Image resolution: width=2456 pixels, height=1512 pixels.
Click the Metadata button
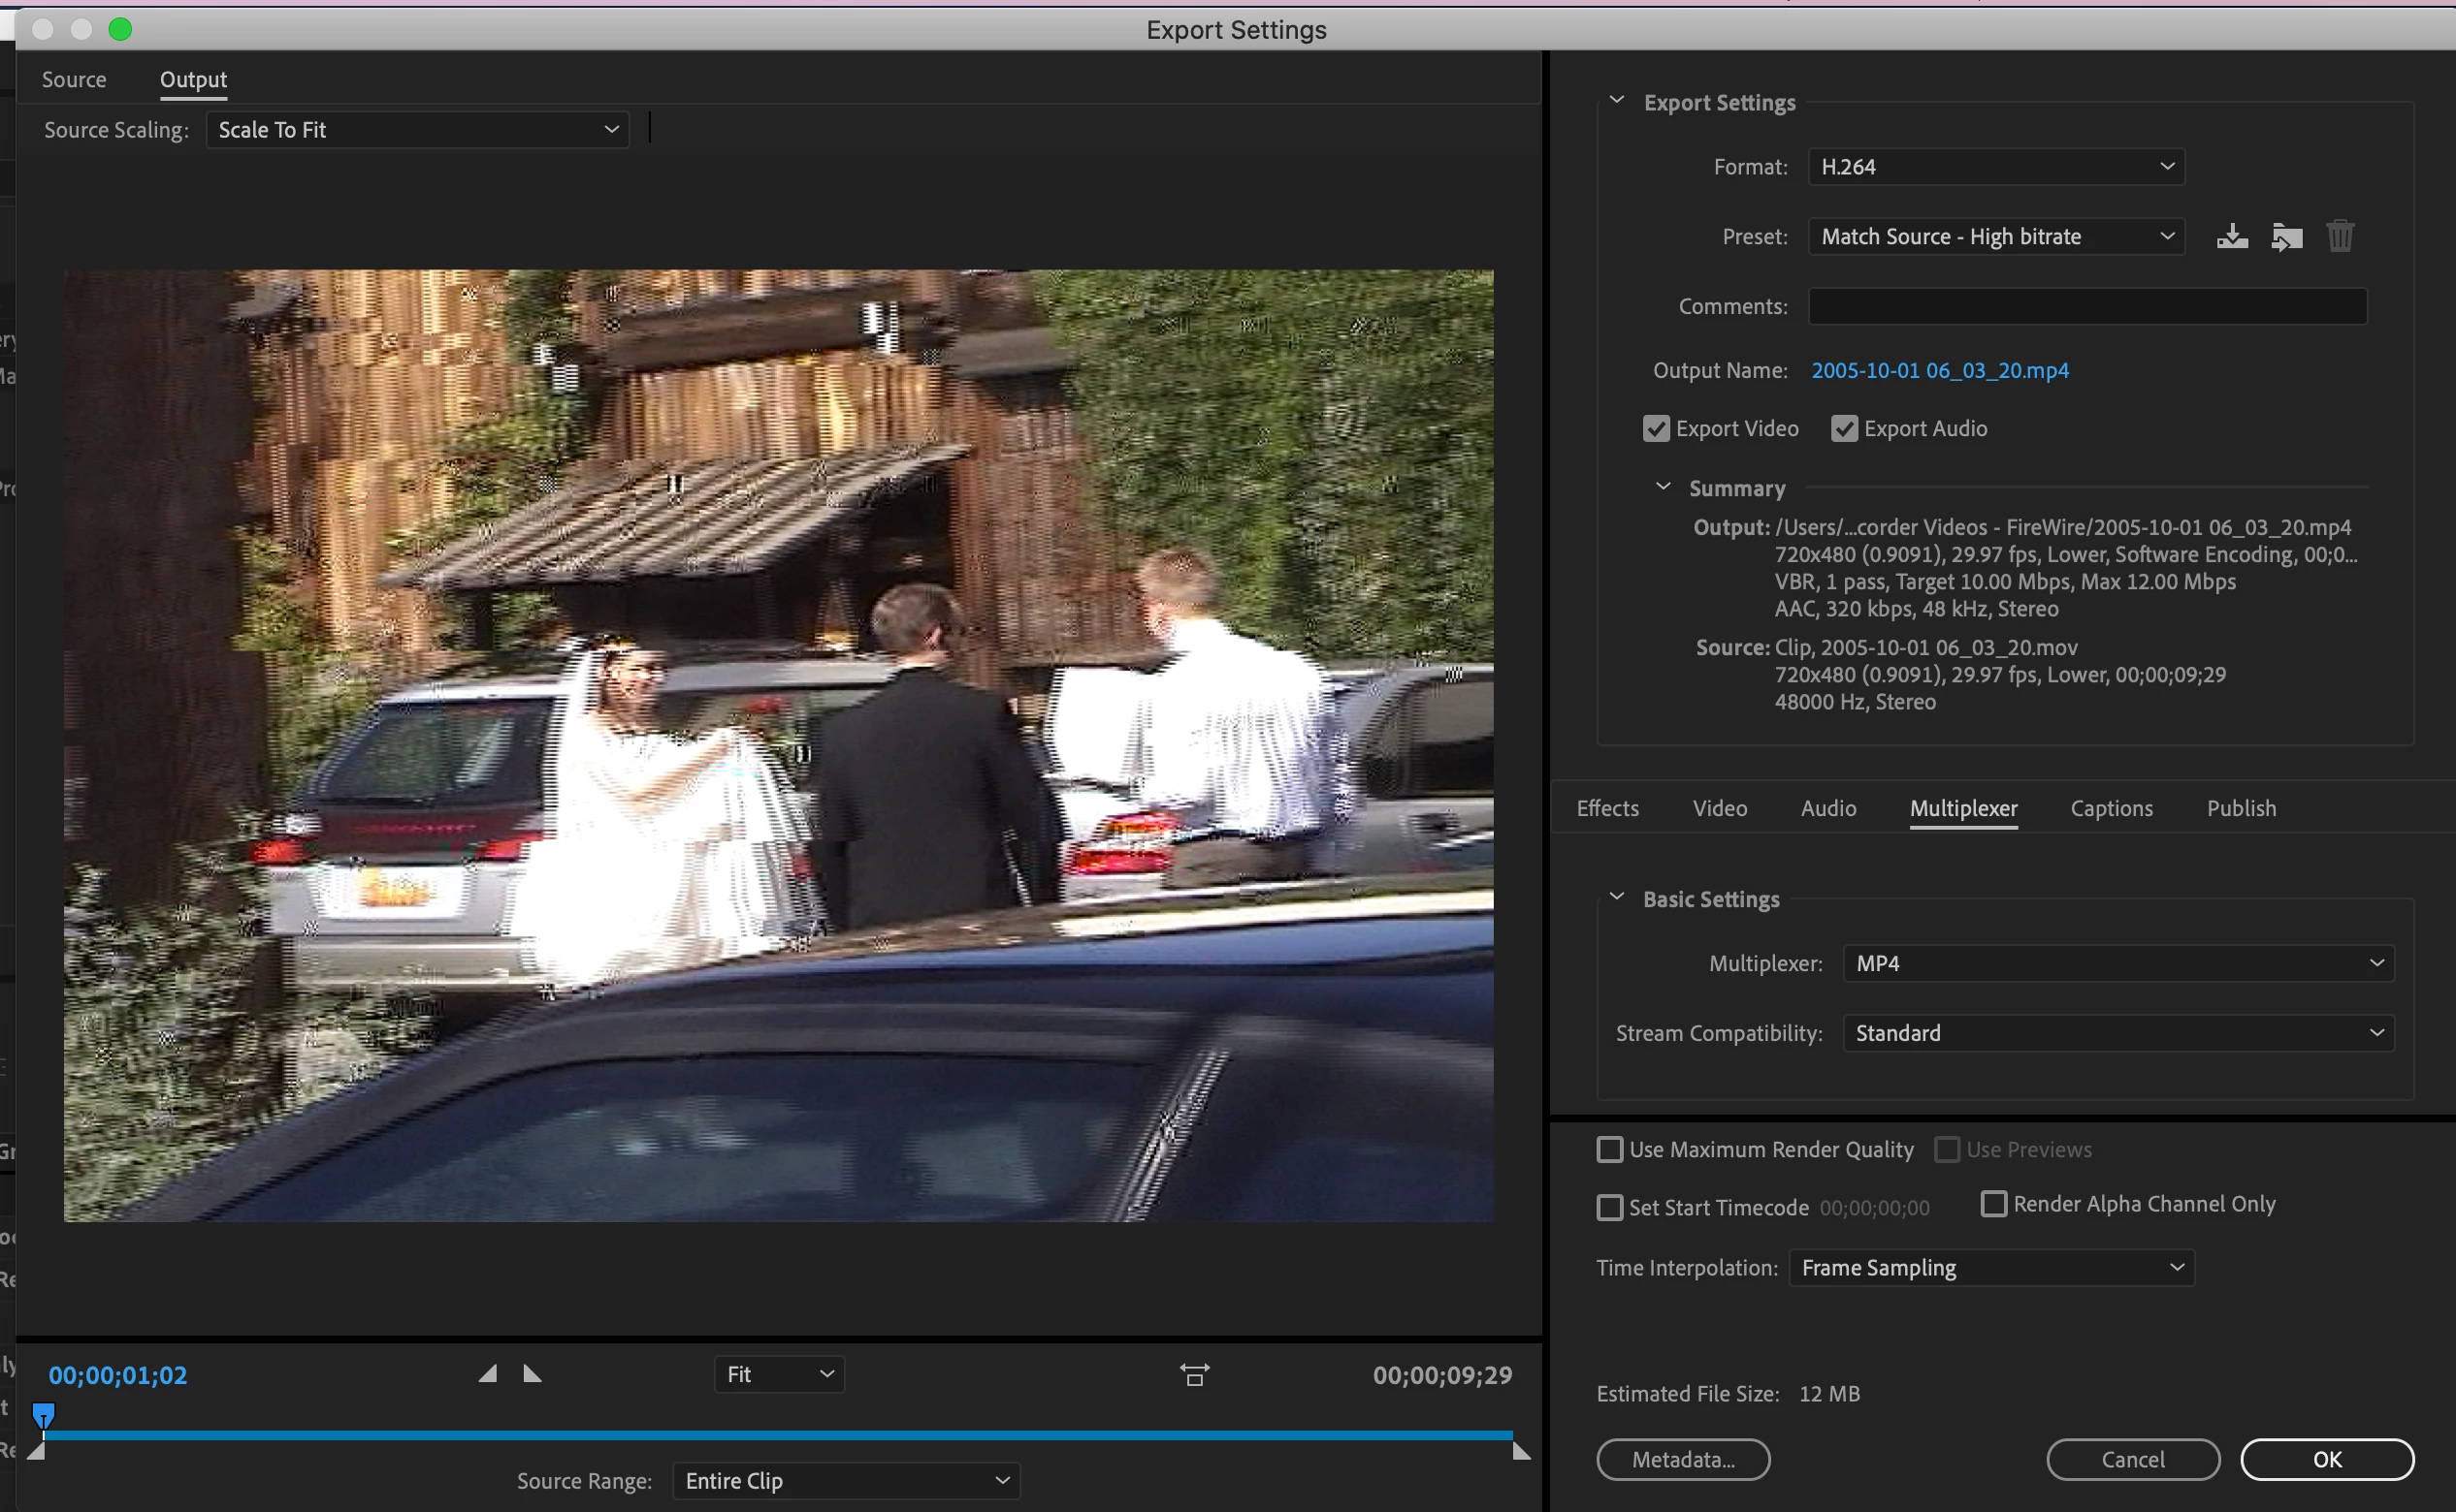pos(1683,1459)
